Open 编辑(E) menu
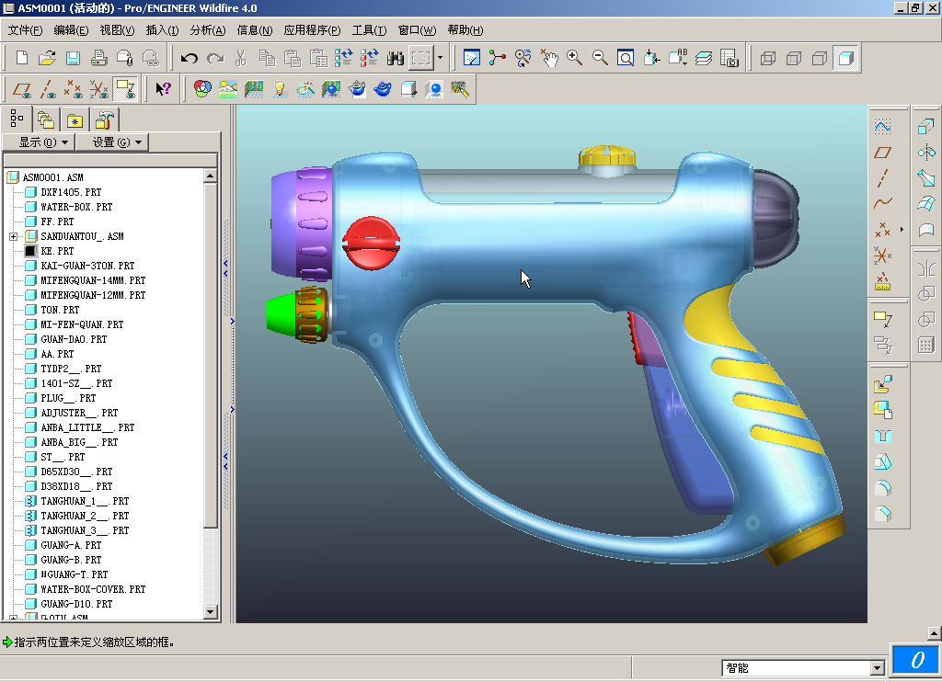This screenshot has height=682, width=942. (x=71, y=30)
